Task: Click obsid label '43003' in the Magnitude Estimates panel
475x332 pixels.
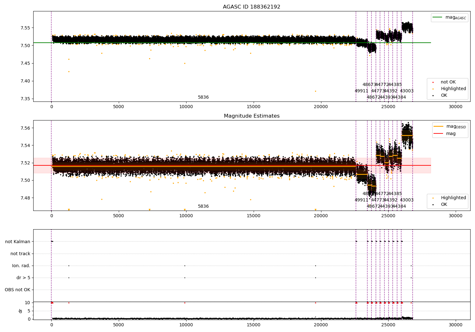Action: [407, 200]
